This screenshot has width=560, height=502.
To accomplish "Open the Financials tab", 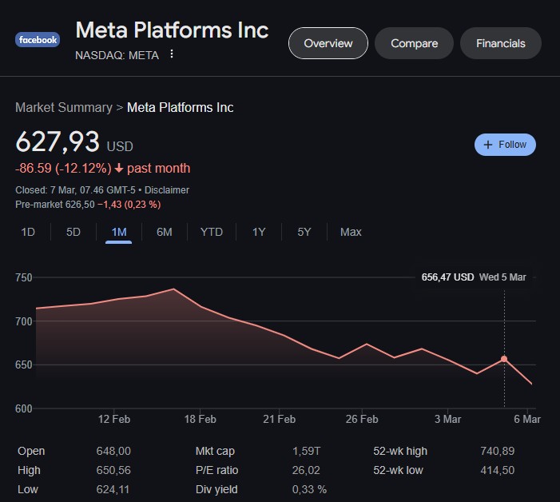I will pos(501,43).
